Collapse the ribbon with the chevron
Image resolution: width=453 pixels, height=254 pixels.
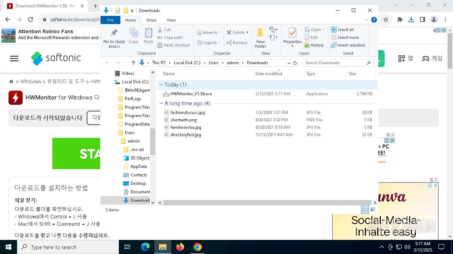[366, 20]
